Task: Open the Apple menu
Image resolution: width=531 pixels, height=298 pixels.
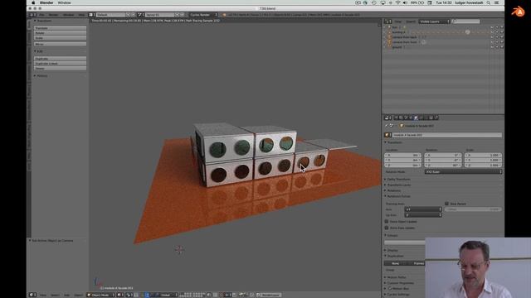Action: [x=33, y=2]
